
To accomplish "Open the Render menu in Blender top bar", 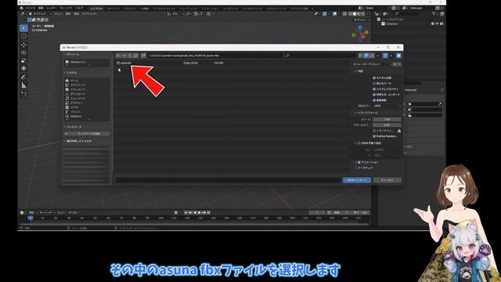I will click(52, 8).
